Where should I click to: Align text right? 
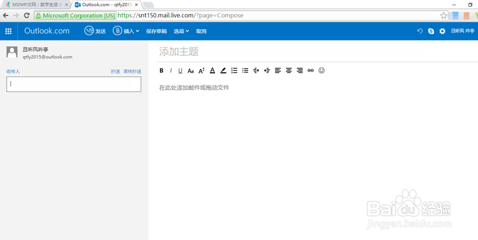(x=300, y=71)
